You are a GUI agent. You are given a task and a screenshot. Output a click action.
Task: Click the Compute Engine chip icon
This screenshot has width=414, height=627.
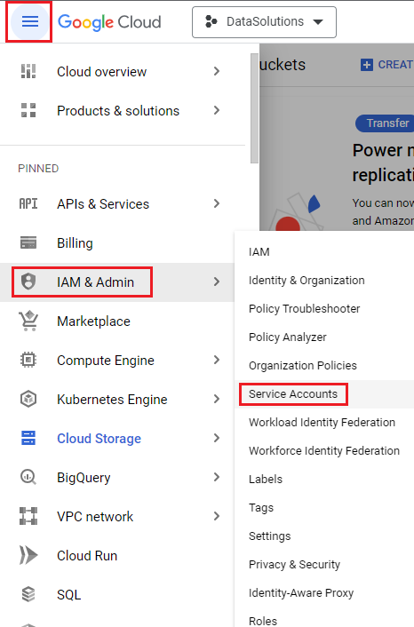tap(28, 360)
